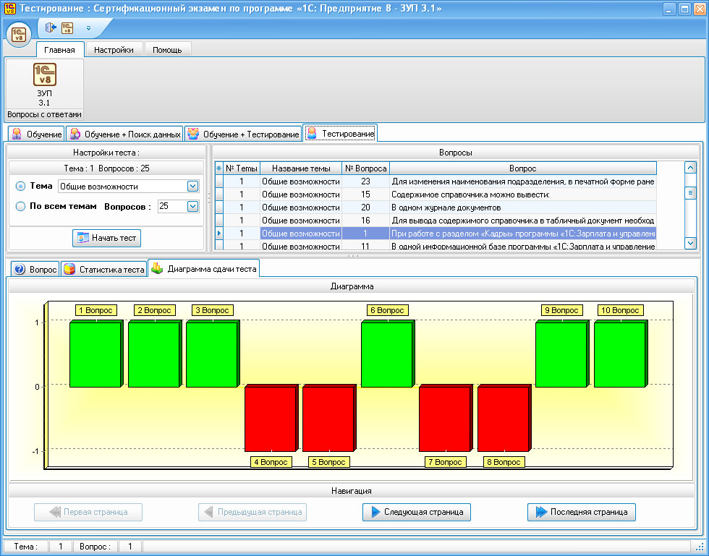Expand the Общие возможности topic dropdown
Screen dimensions: 709x556
click(192, 187)
